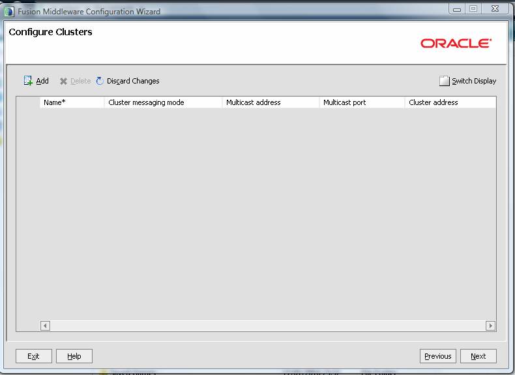The height and width of the screenshot is (375, 515).
Task: Click the Delete X icon
Action: coord(63,81)
